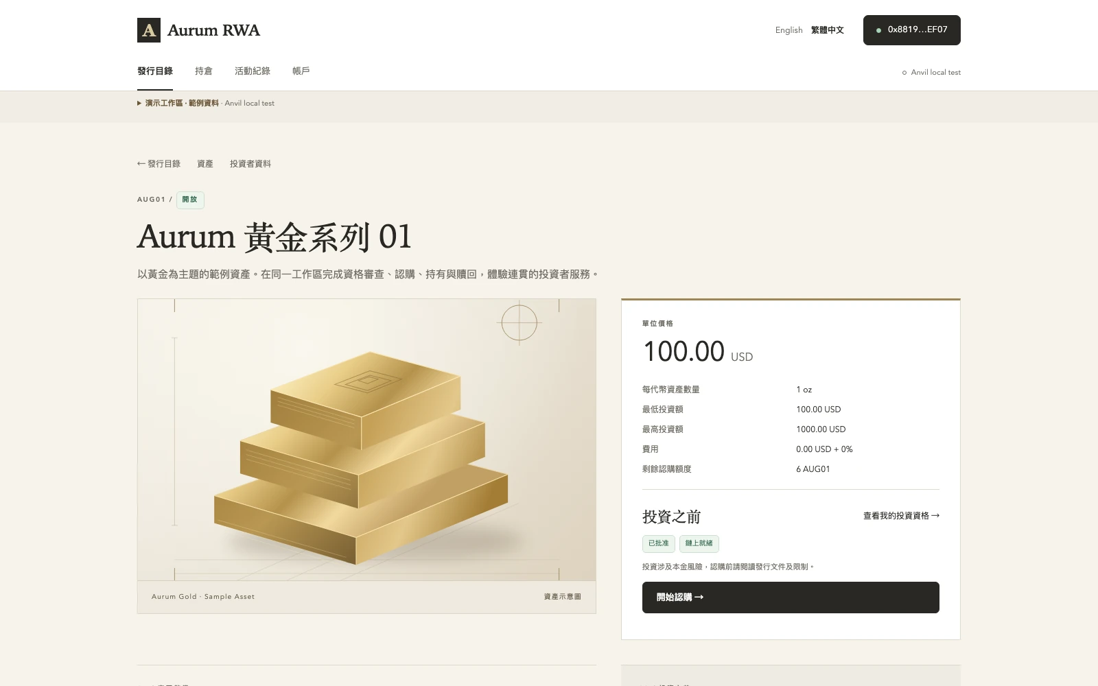
Task: Click the AUG01 ticker label above title
Action: click(x=151, y=200)
